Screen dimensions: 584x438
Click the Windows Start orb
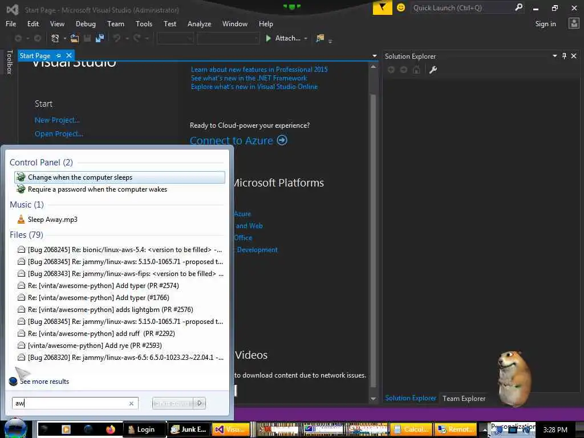[15, 428]
